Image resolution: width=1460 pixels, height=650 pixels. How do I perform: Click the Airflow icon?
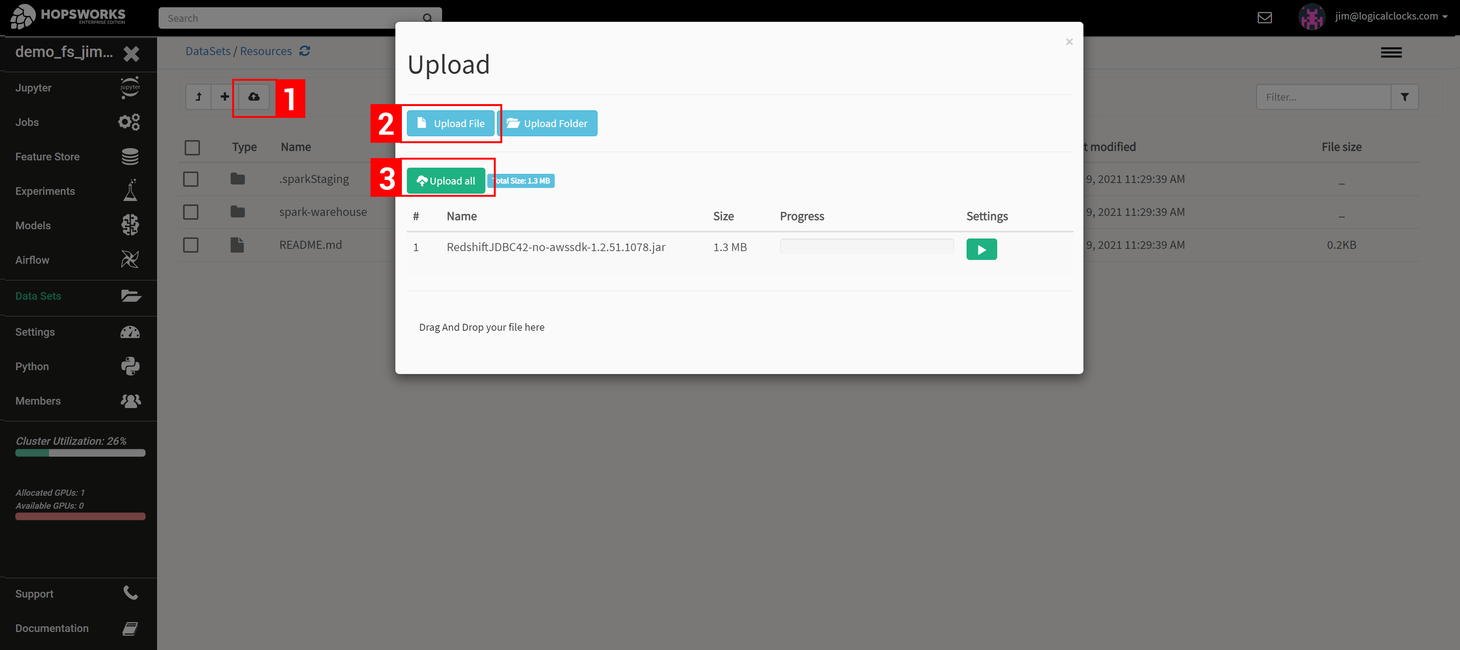pyautogui.click(x=129, y=260)
